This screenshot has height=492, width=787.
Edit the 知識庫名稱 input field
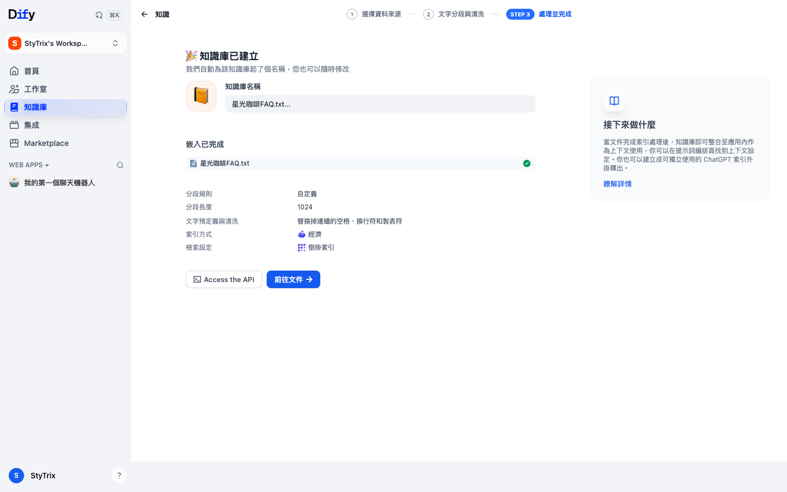pyautogui.click(x=380, y=104)
